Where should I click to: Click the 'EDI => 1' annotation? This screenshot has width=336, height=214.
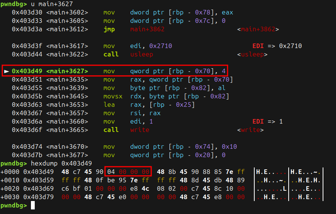click(x=267, y=121)
